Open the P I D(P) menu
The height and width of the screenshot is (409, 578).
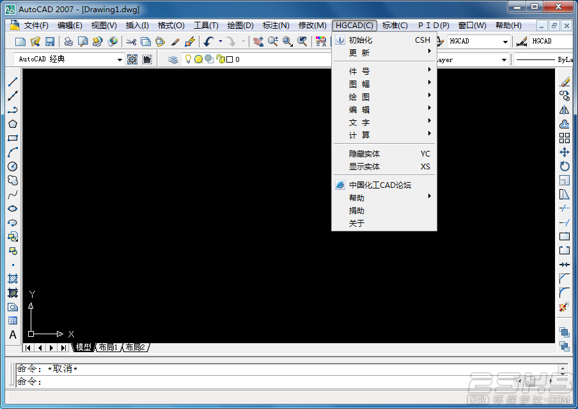pyautogui.click(x=434, y=26)
